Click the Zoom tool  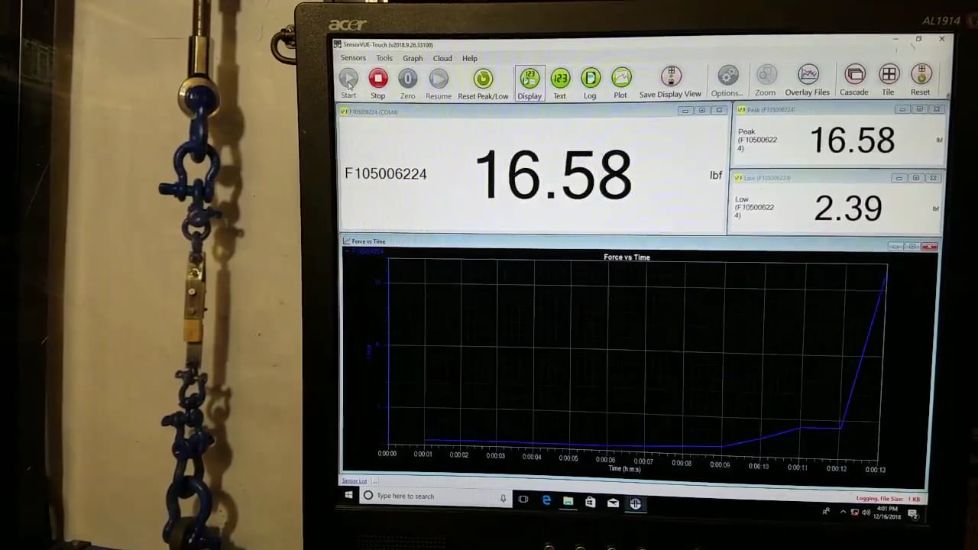(766, 81)
